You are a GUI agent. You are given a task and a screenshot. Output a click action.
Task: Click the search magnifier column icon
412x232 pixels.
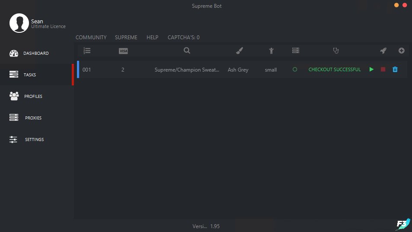click(187, 50)
